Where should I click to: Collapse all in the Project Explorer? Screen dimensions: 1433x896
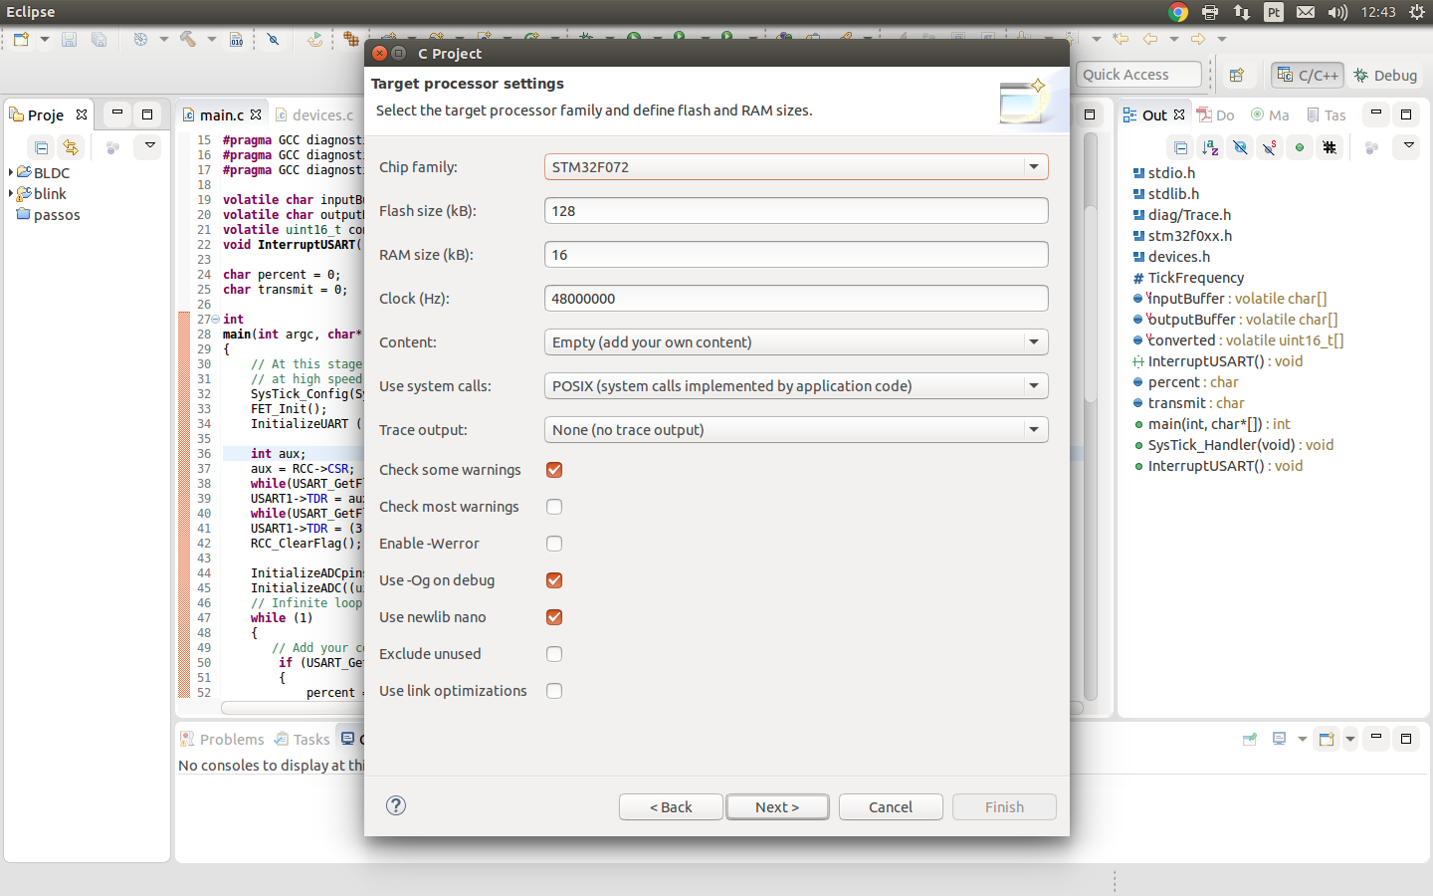tap(41, 147)
